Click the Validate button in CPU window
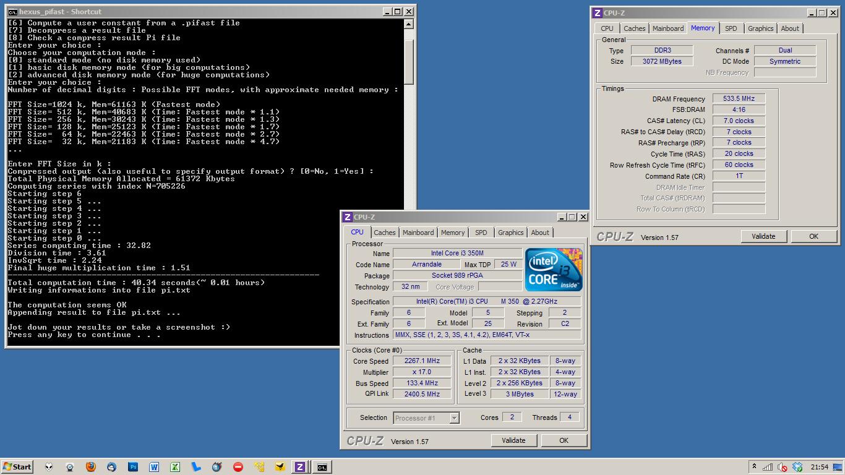Screen dimensions: 845x475 point(513,440)
